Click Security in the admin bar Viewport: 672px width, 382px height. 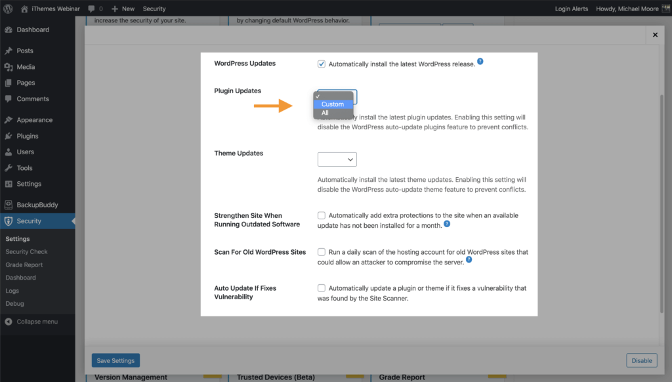point(154,9)
